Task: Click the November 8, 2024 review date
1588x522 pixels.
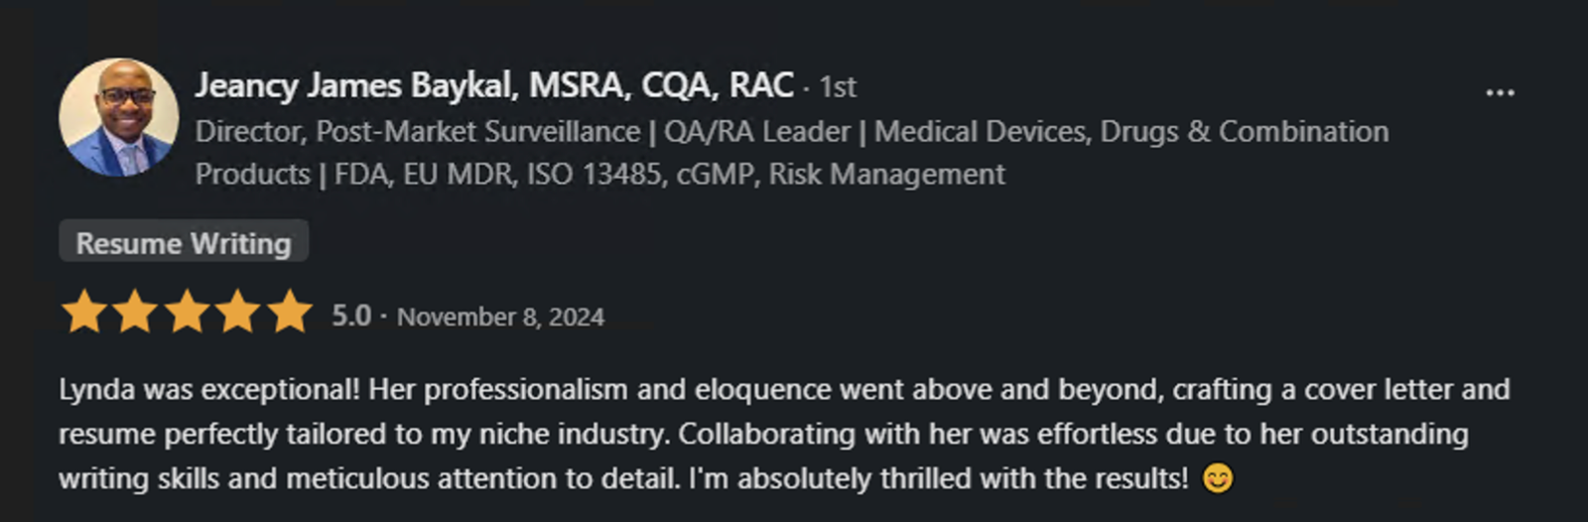Action: click(x=500, y=318)
